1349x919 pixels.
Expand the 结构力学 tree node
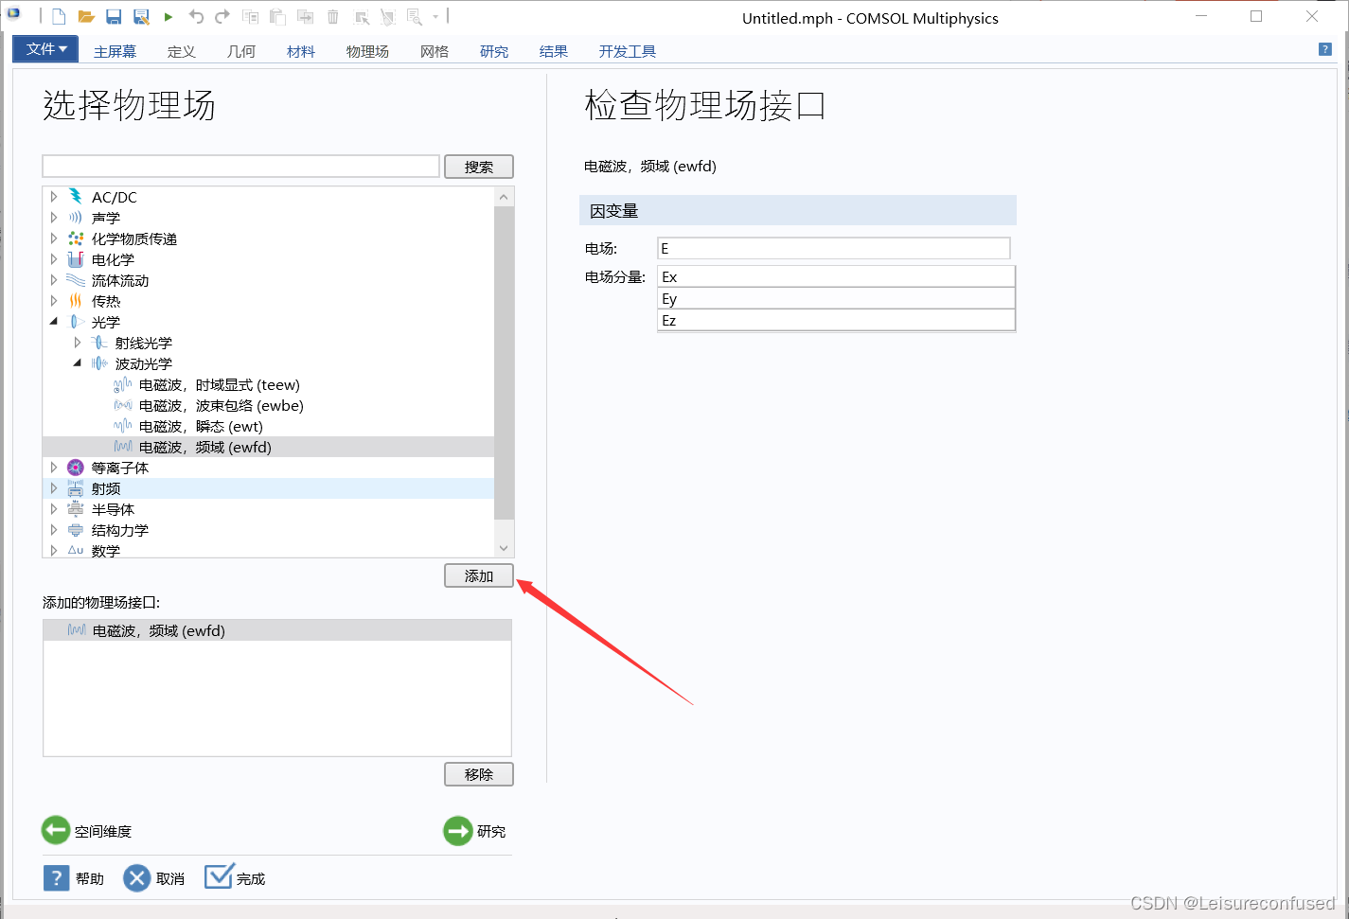click(x=54, y=530)
